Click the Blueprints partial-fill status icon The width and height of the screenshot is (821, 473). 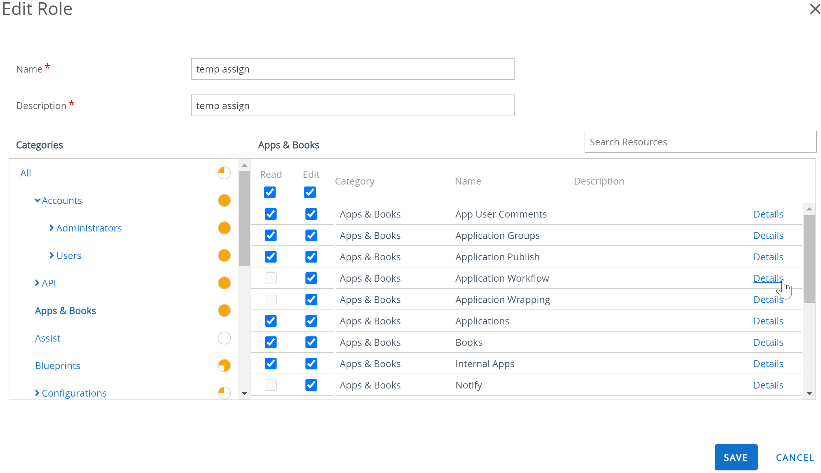(x=224, y=366)
